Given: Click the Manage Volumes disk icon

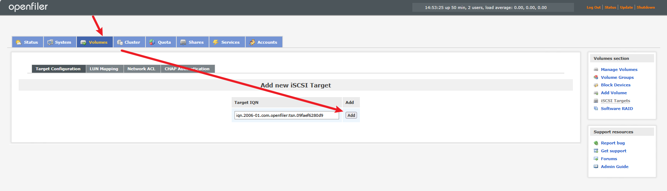Looking at the screenshot, I should point(596,70).
